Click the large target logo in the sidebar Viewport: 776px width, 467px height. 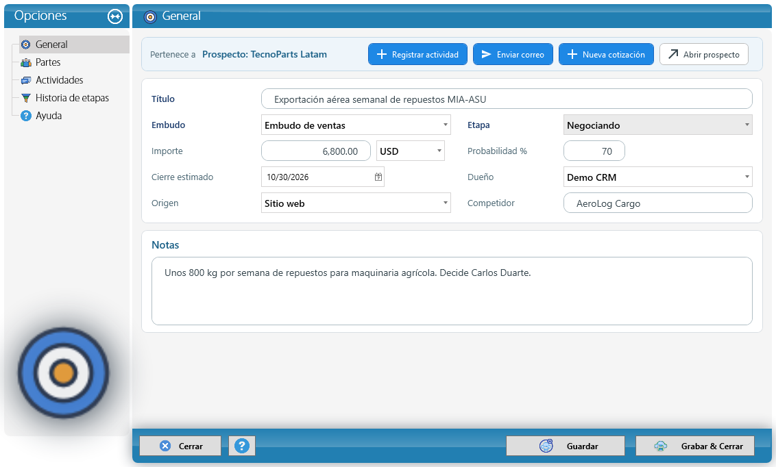coord(63,373)
